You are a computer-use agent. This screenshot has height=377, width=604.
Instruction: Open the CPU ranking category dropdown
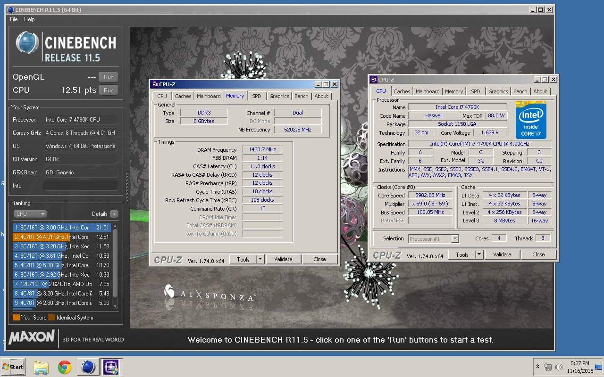[x=30, y=214]
